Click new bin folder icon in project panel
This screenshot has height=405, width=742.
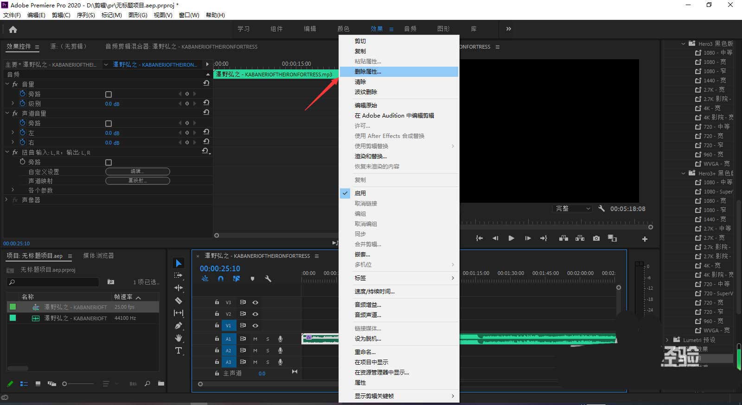click(161, 384)
